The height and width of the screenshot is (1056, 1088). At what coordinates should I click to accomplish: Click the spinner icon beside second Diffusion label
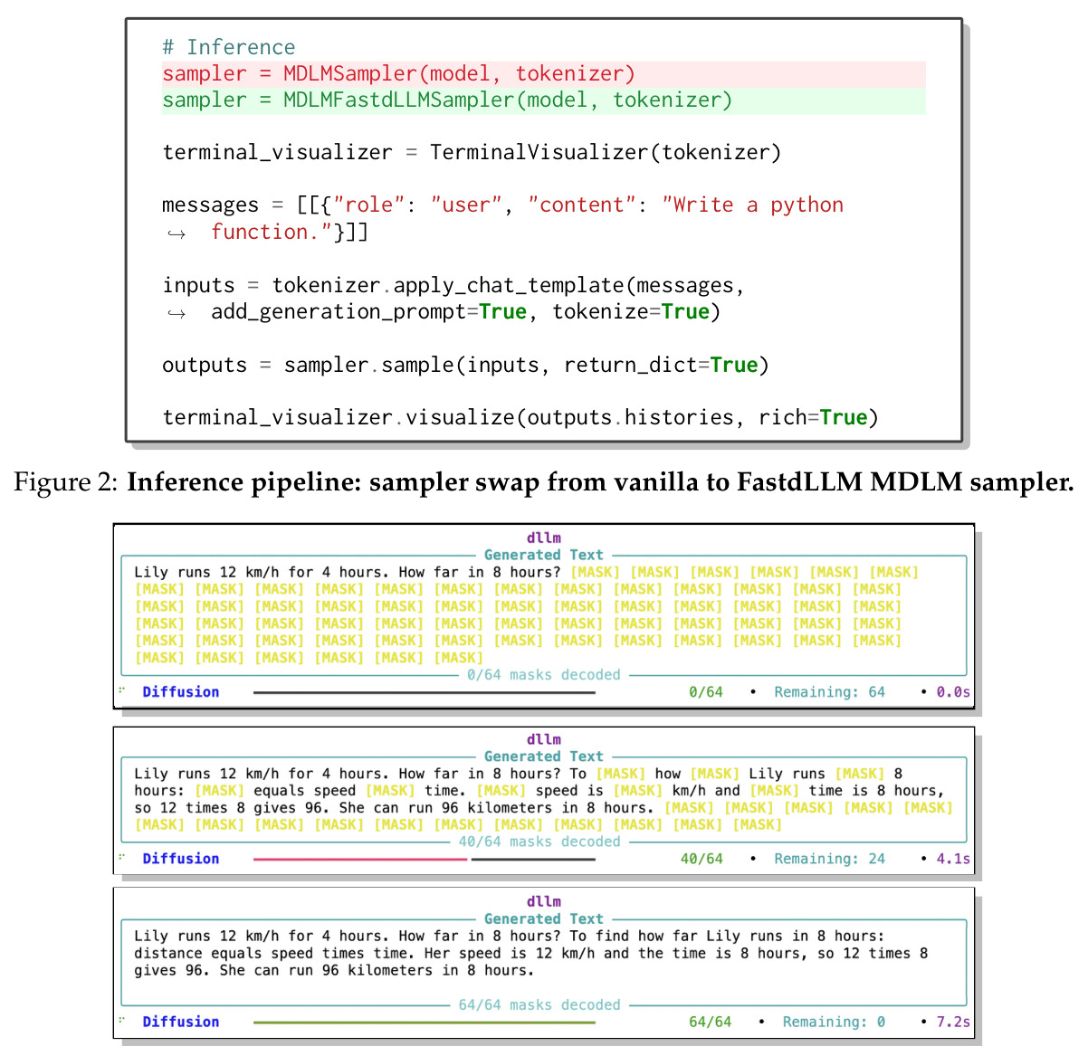tap(121, 858)
